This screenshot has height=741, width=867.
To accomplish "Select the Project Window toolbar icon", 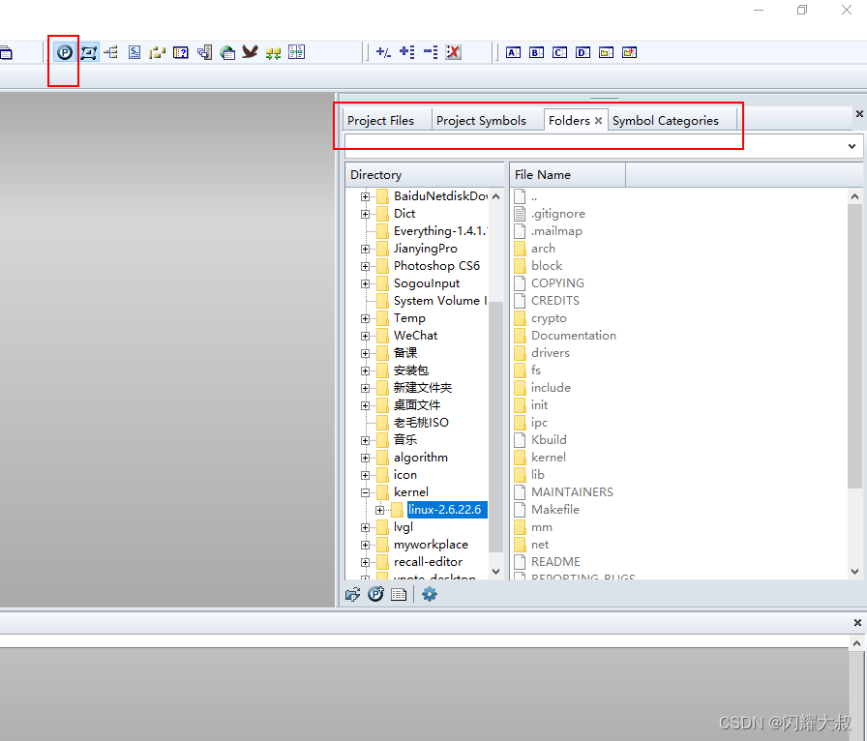I will [x=63, y=52].
